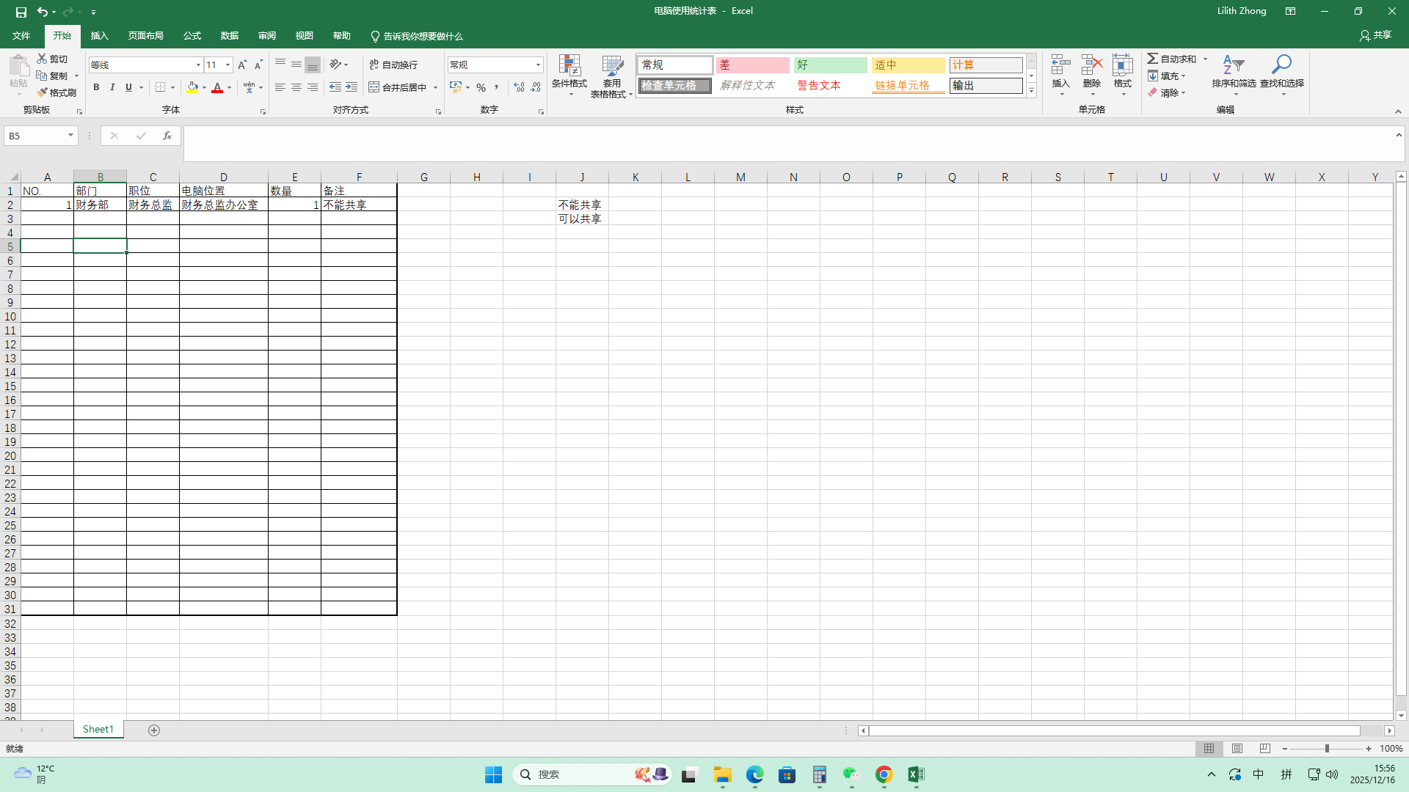This screenshot has height=792, width=1409.
Task: Click the Merge and Center icon
Action: 374,87
